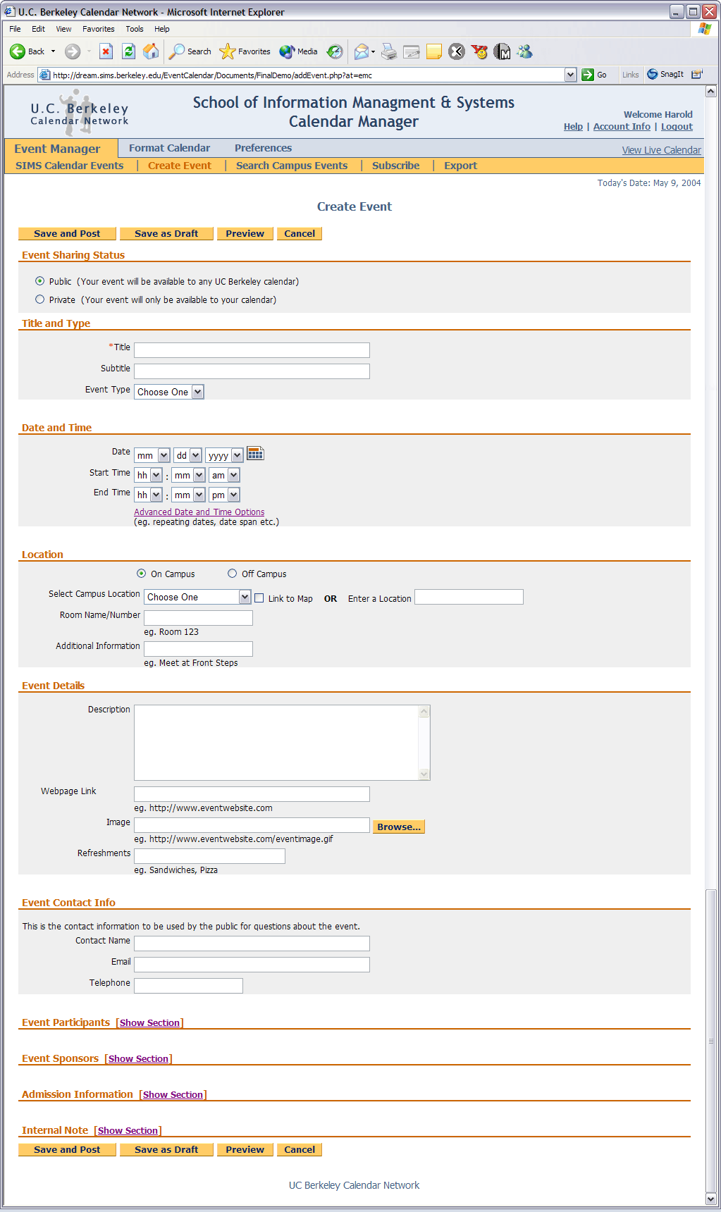Click the page vertical scrollbar thumb
Image resolution: width=721 pixels, height=1212 pixels.
click(711, 1041)
